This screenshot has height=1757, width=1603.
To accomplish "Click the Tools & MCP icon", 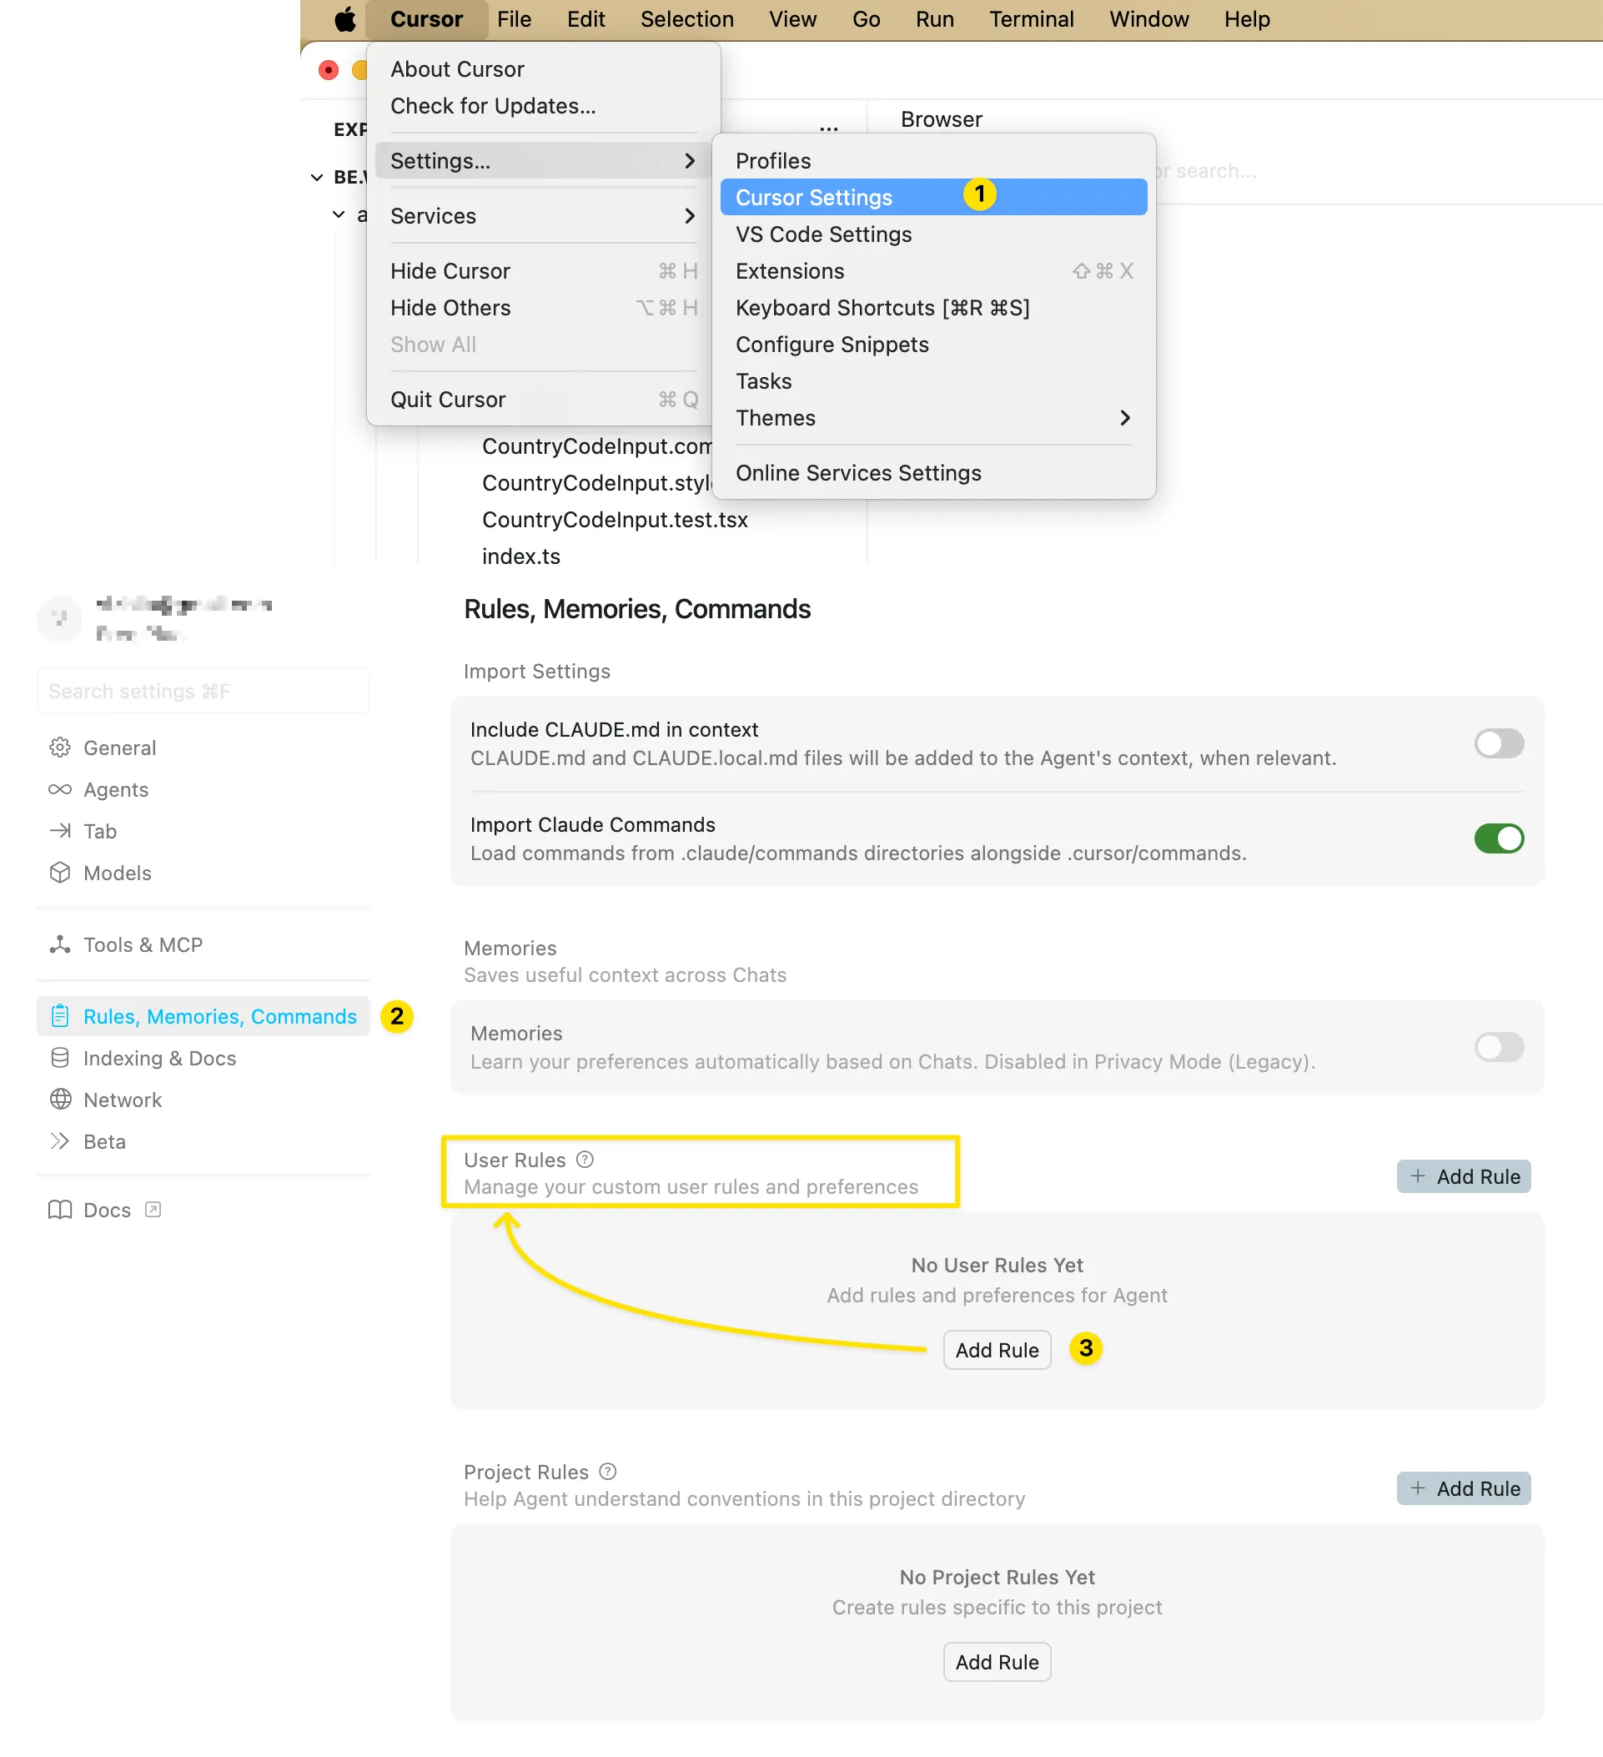I will click(x=60, y=944).
